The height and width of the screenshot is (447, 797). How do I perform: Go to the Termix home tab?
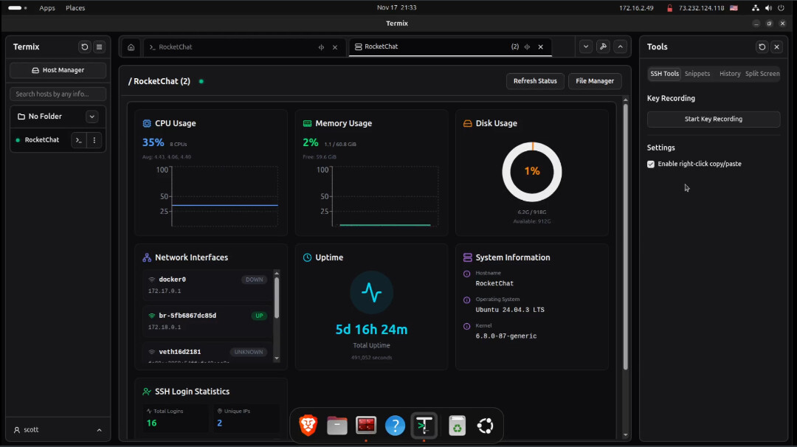131,47
